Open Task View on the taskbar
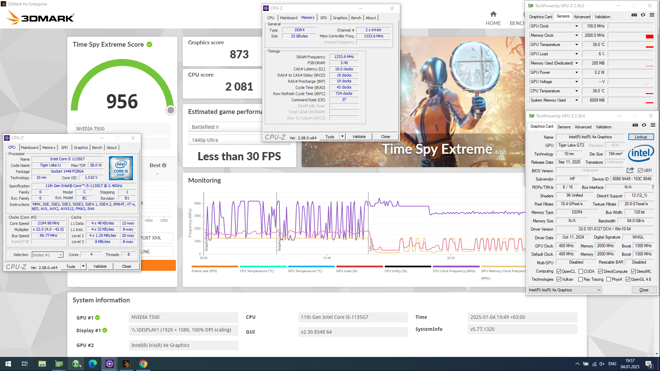Screen dimensions: 660x371 tap(25, 364)
